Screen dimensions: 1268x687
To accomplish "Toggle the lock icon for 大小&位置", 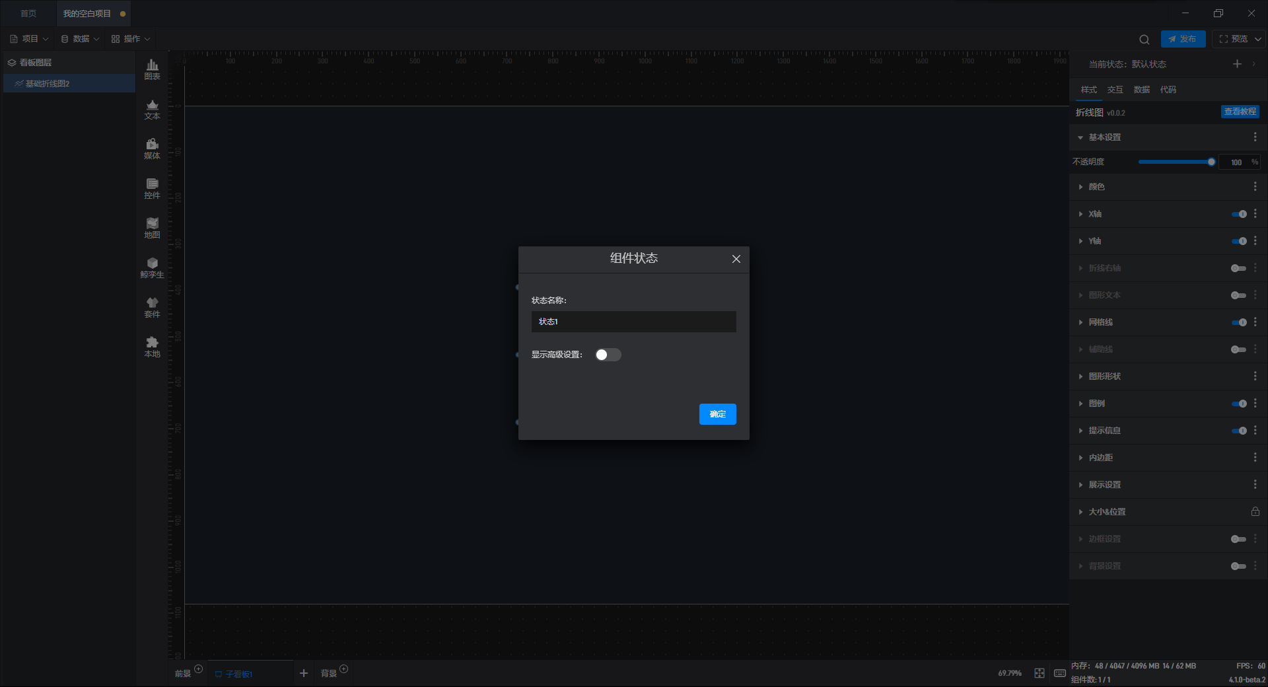I will [1255, 511].
